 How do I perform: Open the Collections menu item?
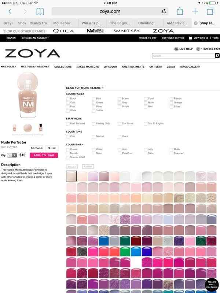pyautogui.click(x=63, y=67)
